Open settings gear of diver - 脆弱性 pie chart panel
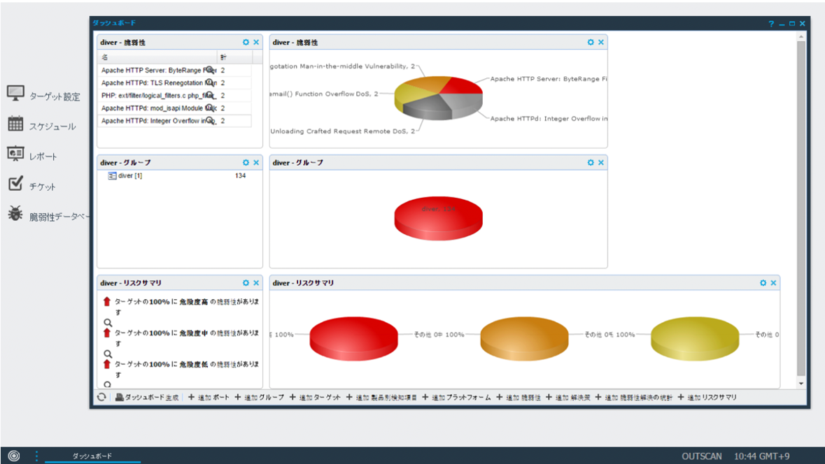 (x=591, y=42)
